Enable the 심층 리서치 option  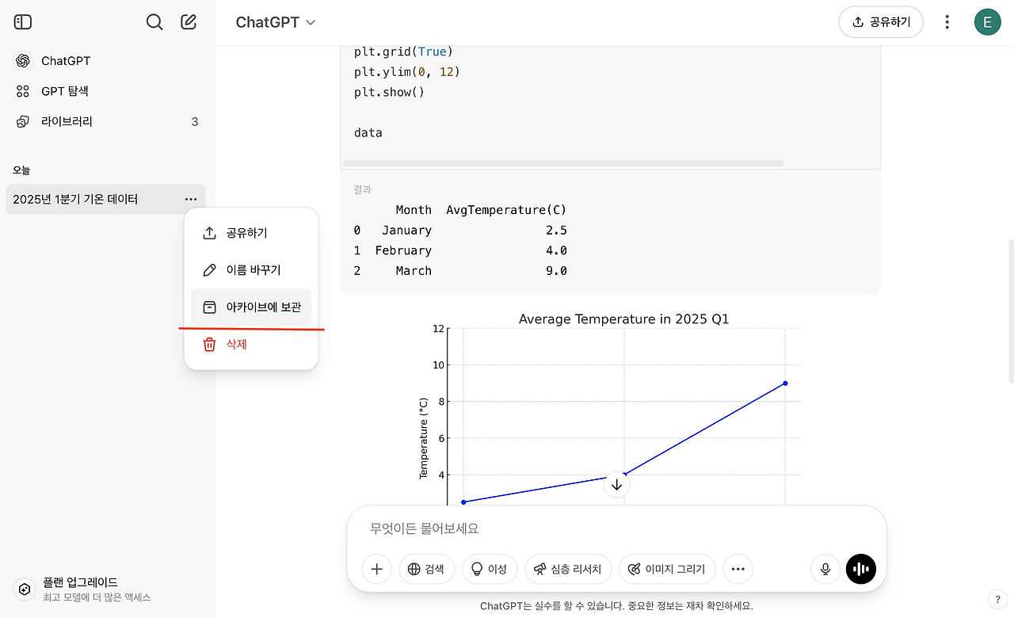point(568,569)
